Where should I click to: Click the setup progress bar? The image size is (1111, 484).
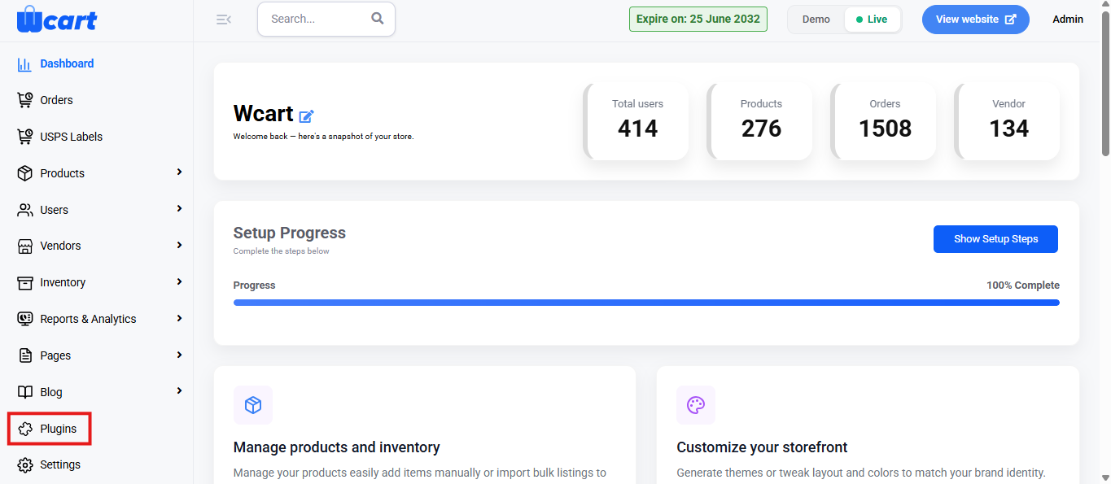(x=646, y=303)
